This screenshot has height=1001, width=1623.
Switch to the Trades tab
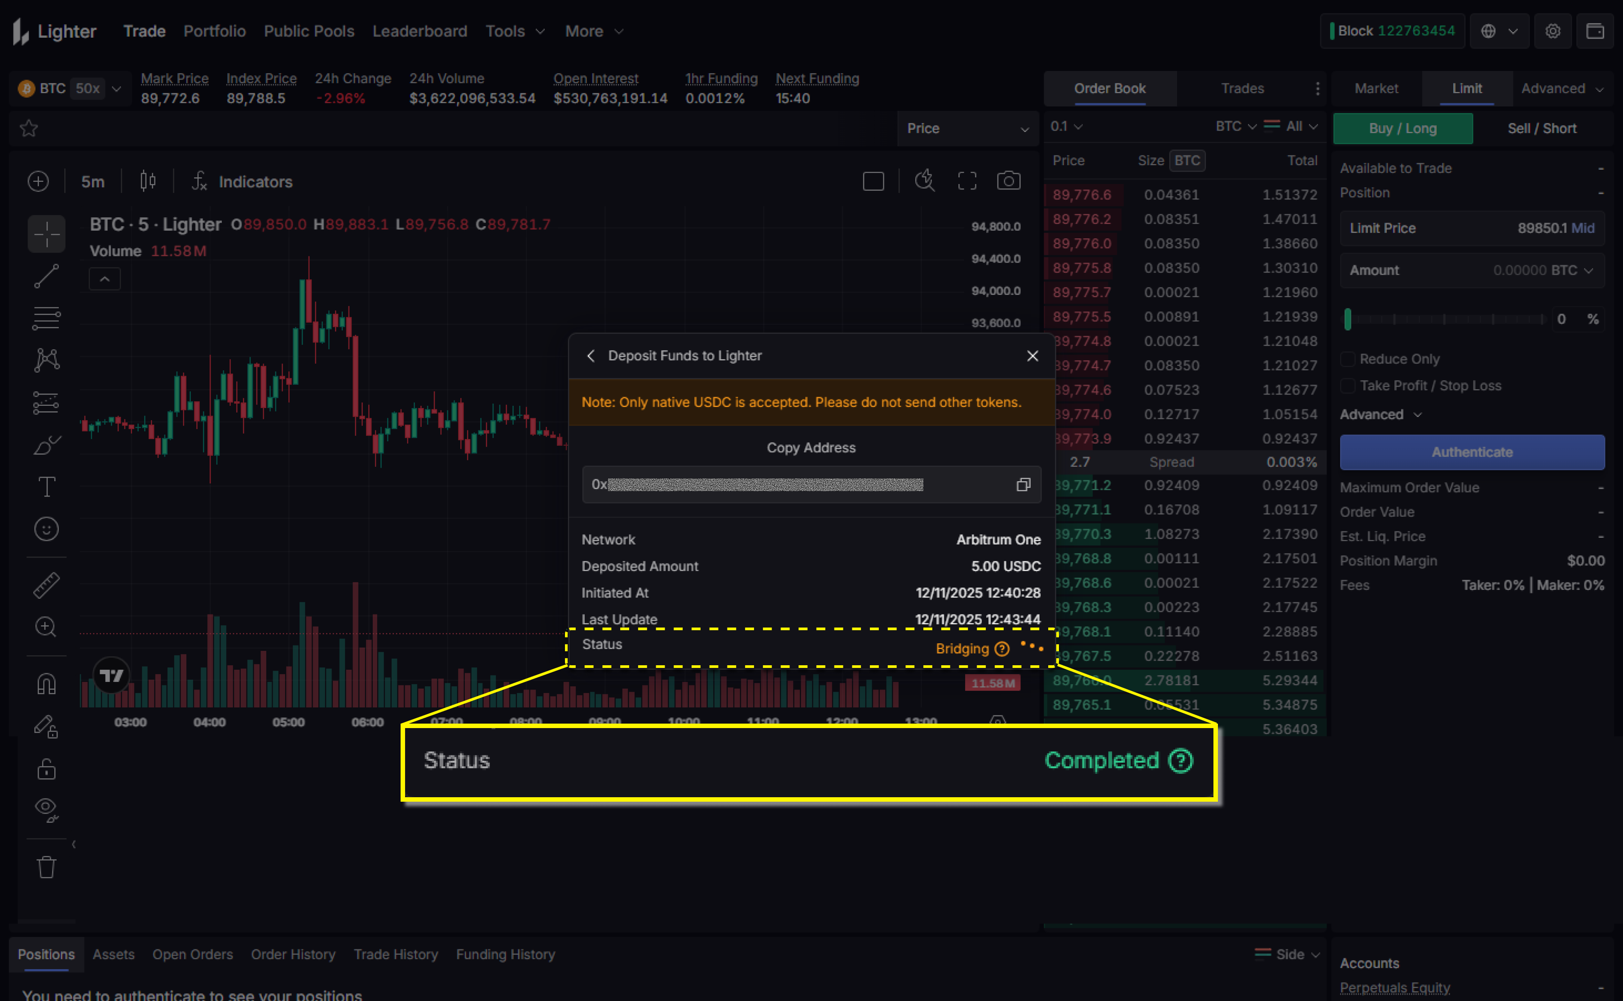(x=1242, y=88)
